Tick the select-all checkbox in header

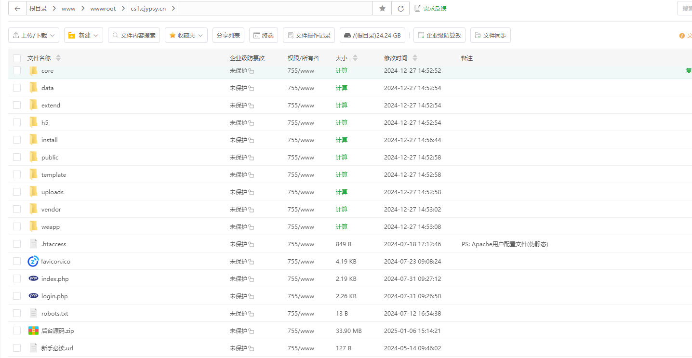coord(17,58)
